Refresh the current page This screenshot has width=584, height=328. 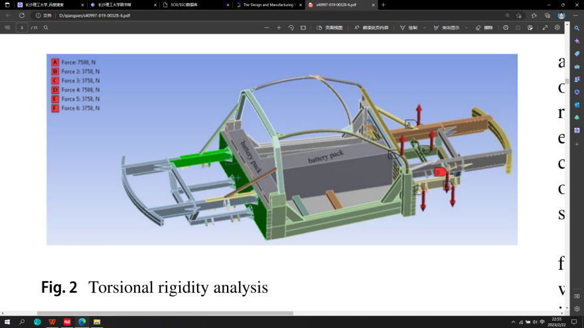[x=22, y=16]
